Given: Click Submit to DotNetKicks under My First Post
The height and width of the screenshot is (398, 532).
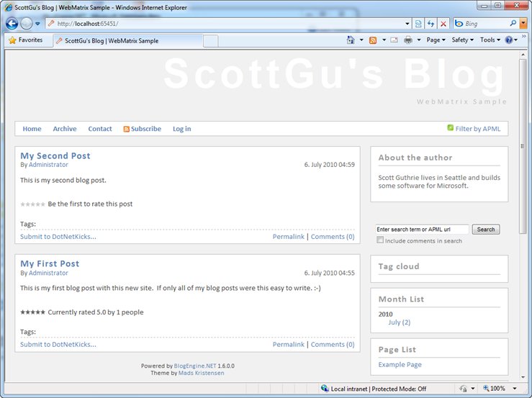Looking at the screenshot, I should point(58,345).
